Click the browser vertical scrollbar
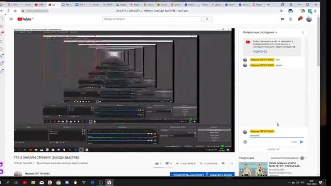The height and width of the screenshot is (186, 331). click(319, 42)
